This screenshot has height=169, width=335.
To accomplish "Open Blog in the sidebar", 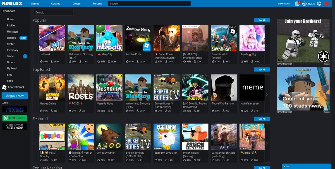I will 10,75.
